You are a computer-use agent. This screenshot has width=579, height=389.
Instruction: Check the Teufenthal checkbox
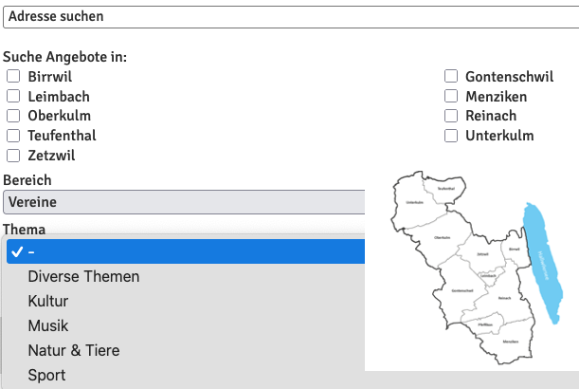(13, 136)
